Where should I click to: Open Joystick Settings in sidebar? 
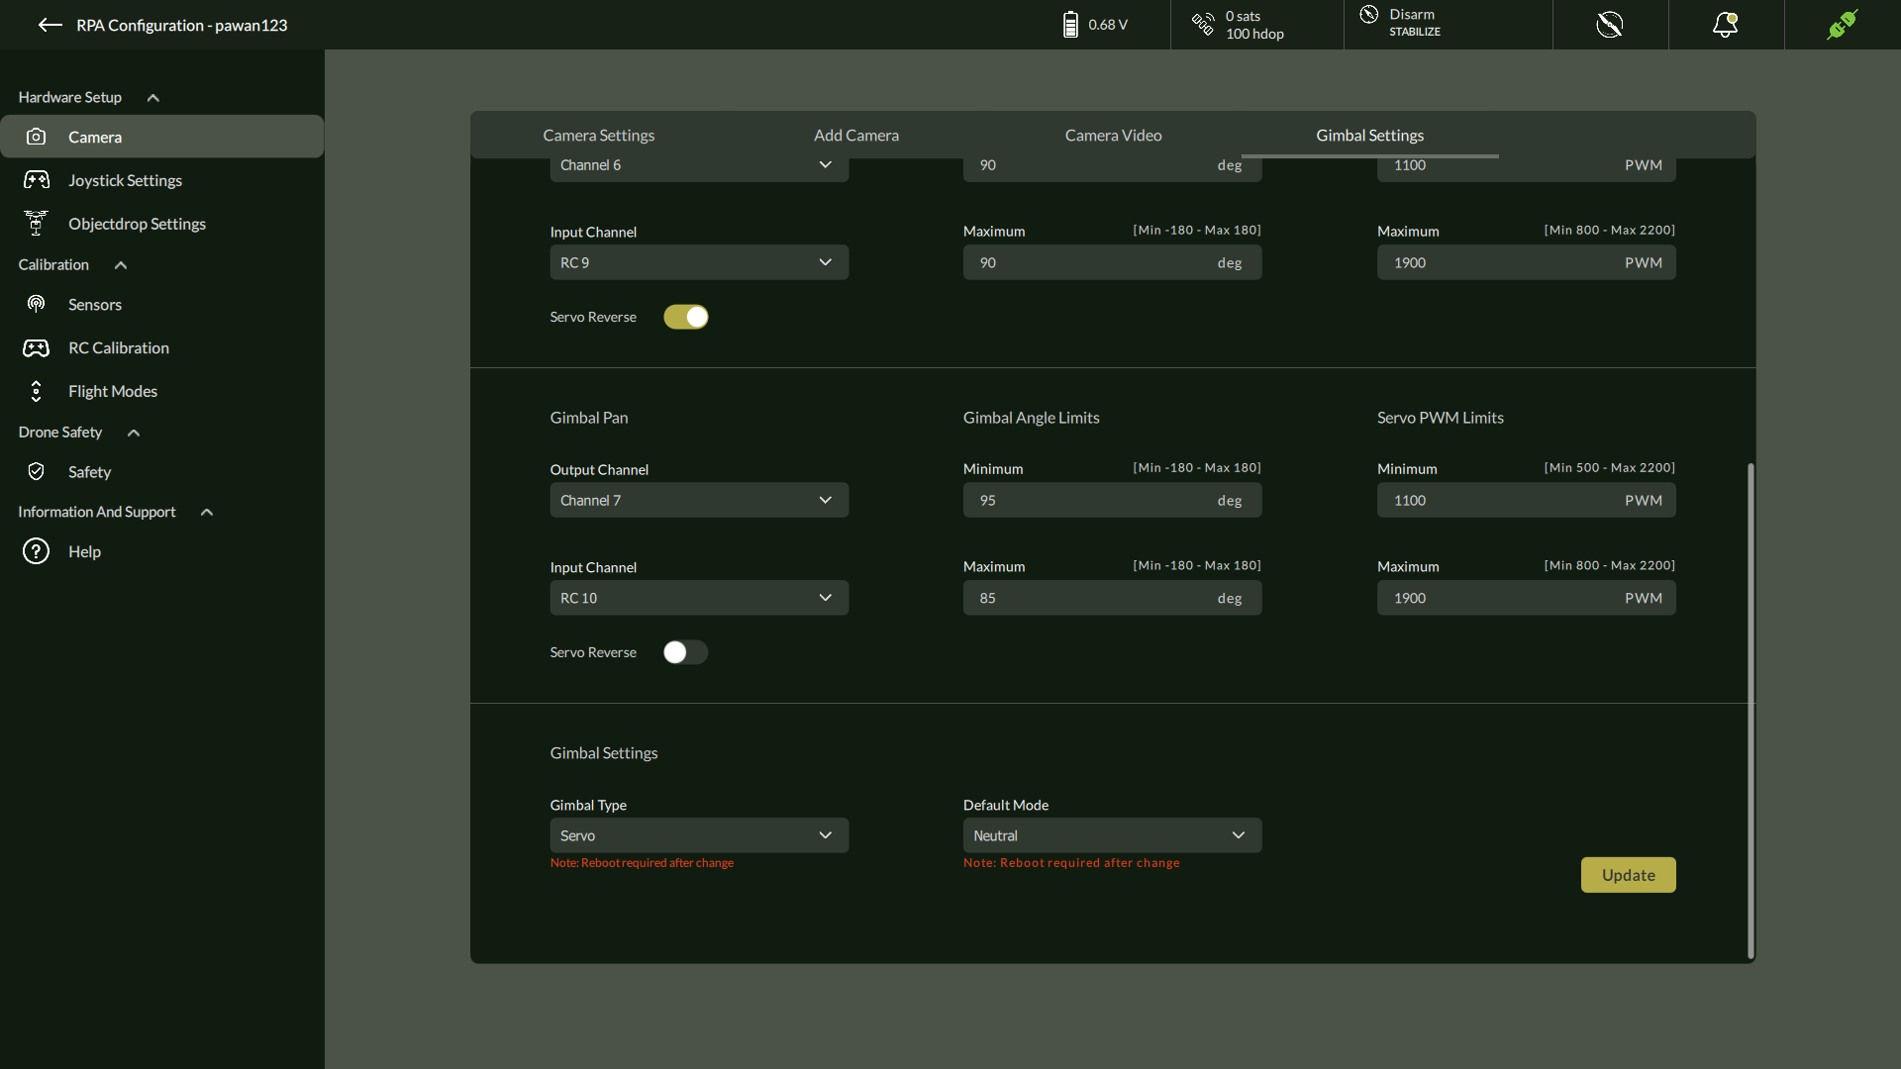161,180
